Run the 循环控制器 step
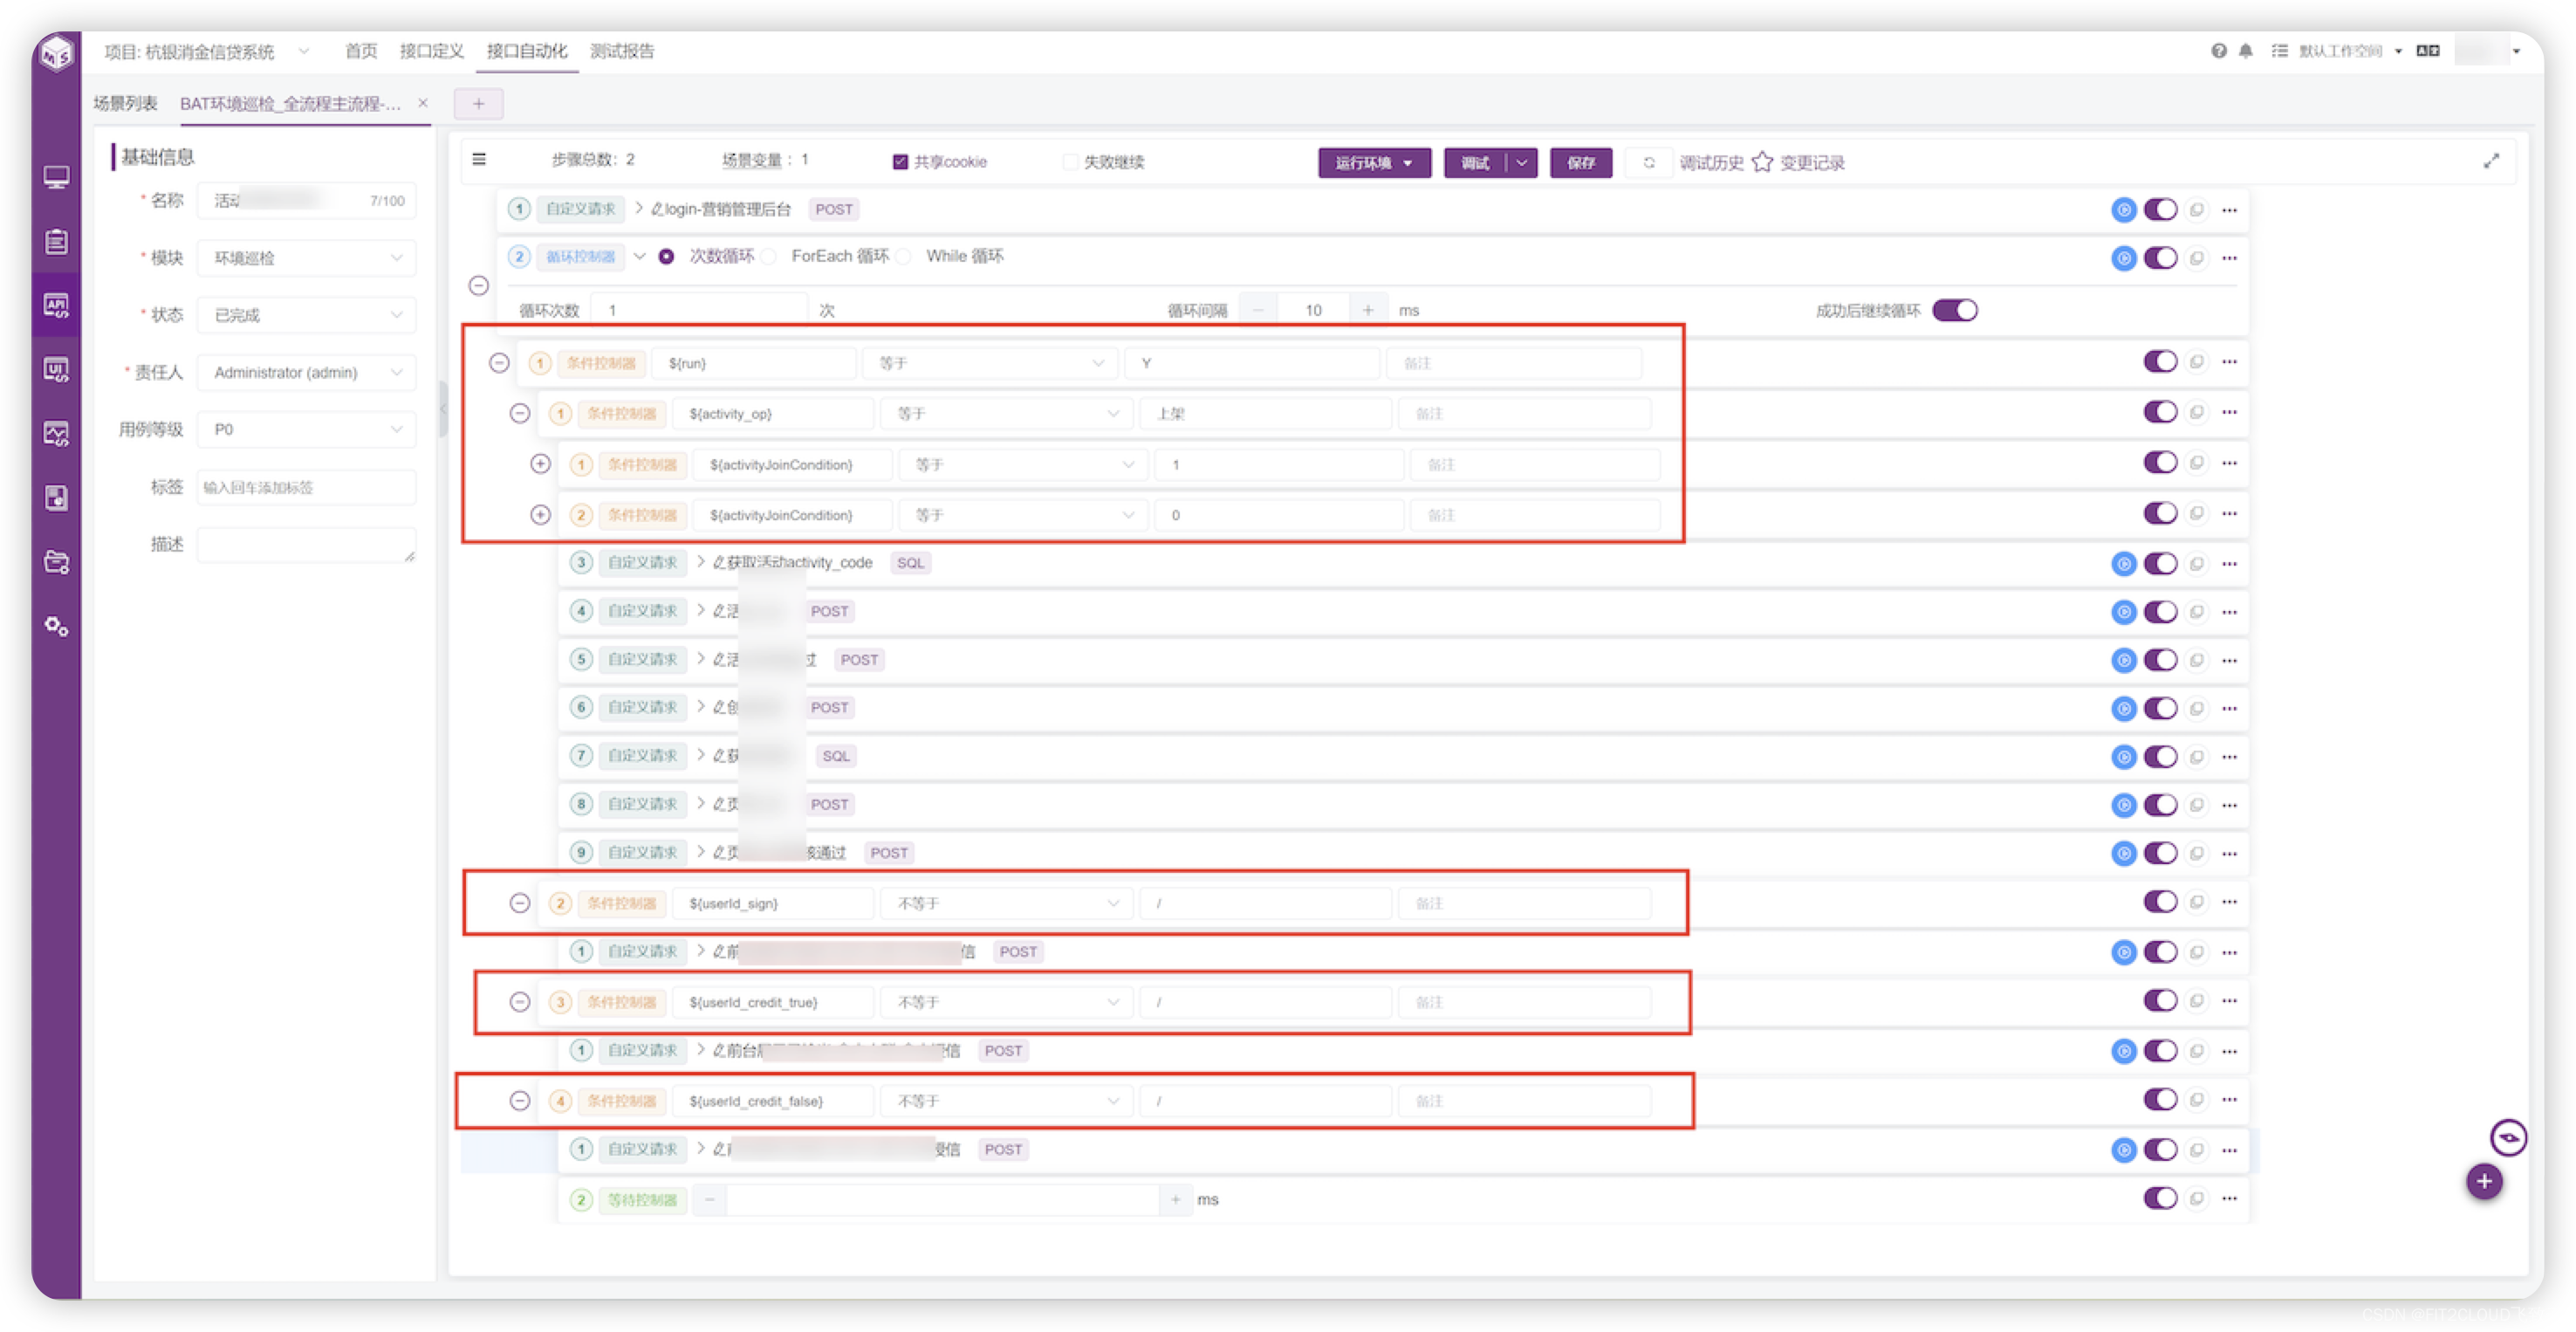 pos(2123,258)
